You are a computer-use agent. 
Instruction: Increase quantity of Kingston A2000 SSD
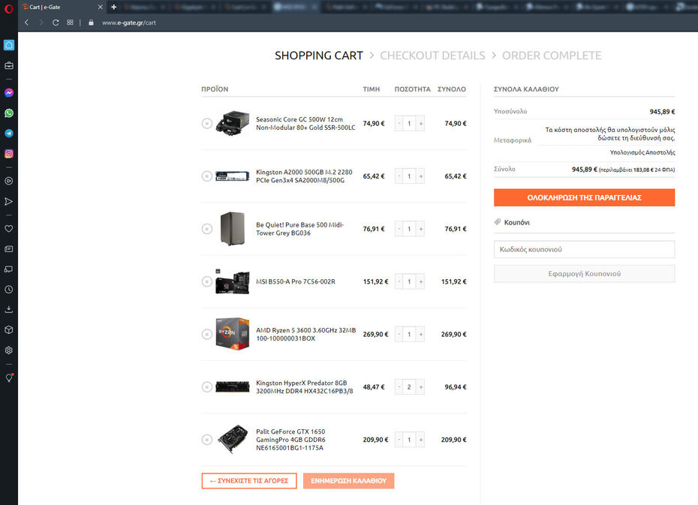420,176
